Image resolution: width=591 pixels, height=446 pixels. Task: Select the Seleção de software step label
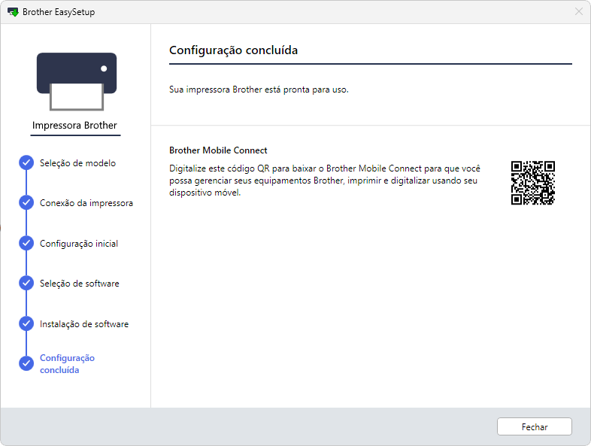(x=80, y=284)
